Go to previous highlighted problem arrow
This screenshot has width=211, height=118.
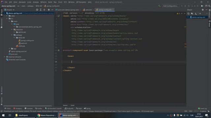point(182,13)
